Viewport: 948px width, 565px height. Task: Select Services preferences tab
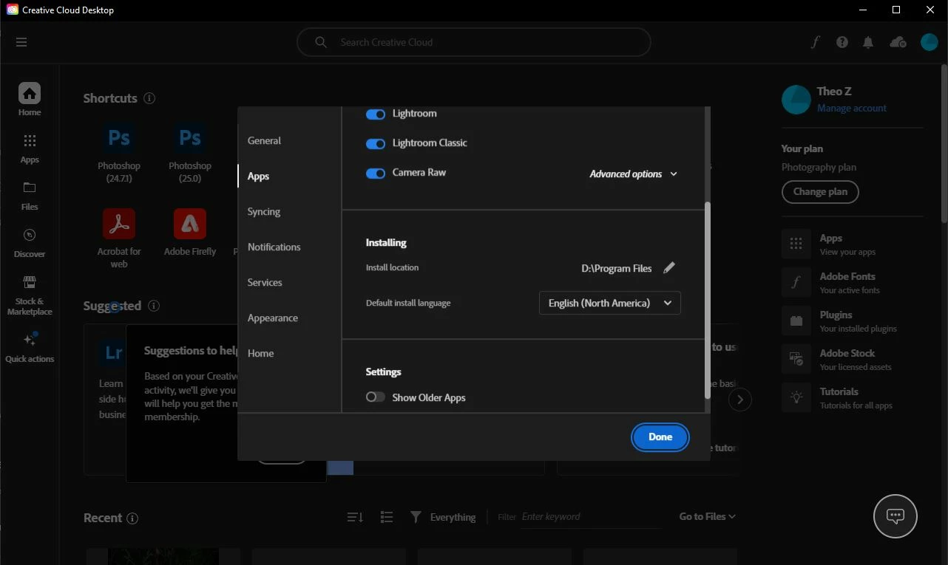(265, 282)
